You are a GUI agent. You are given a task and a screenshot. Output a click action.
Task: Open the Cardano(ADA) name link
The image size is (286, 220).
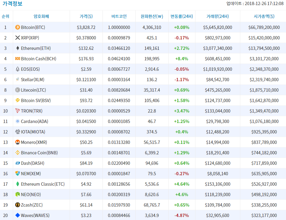pyautogui.click(x=34, y=121)
